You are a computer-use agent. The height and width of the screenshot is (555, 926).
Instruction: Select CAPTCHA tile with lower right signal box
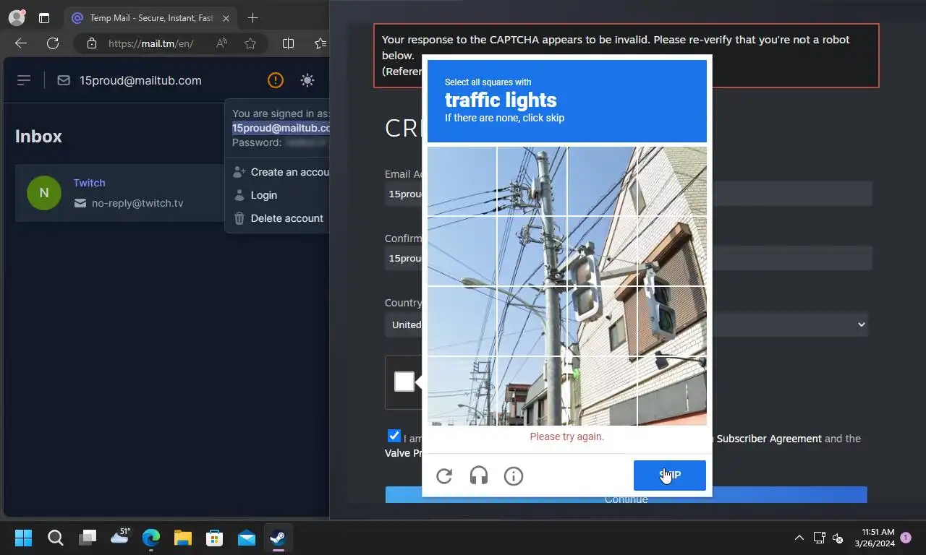671,321
